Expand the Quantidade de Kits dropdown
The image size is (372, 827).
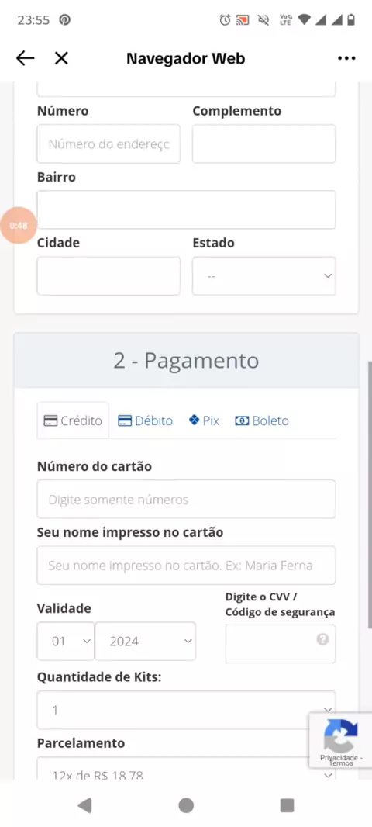point(186,710)
